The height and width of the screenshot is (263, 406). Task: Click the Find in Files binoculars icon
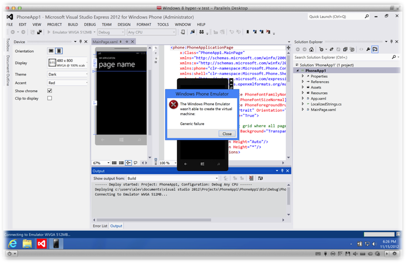[x=201, y=32]
